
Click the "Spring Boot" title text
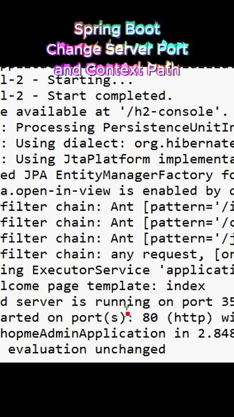point(117,30)
